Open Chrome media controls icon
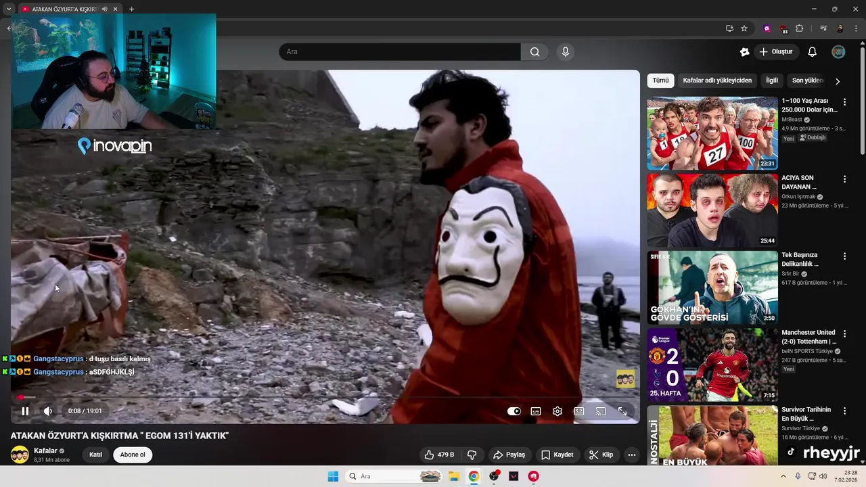The width and height of the screenshot is (866, 487). (823, 28)
